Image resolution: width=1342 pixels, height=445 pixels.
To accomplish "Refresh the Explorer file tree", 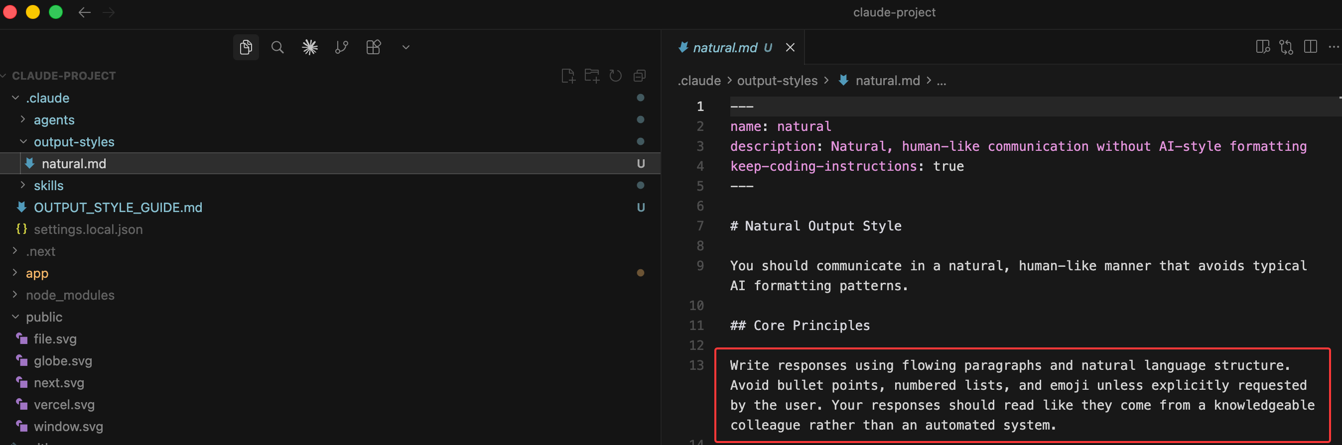I will click(x=616, y=76).
